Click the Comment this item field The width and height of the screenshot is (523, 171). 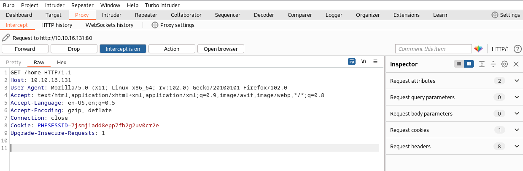[434, 49]
